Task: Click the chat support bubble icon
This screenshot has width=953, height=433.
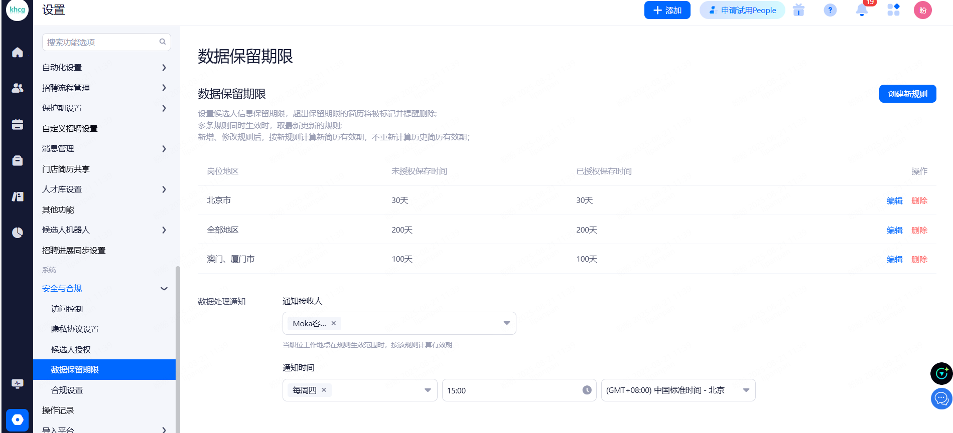Action: [x=941, y=399]
